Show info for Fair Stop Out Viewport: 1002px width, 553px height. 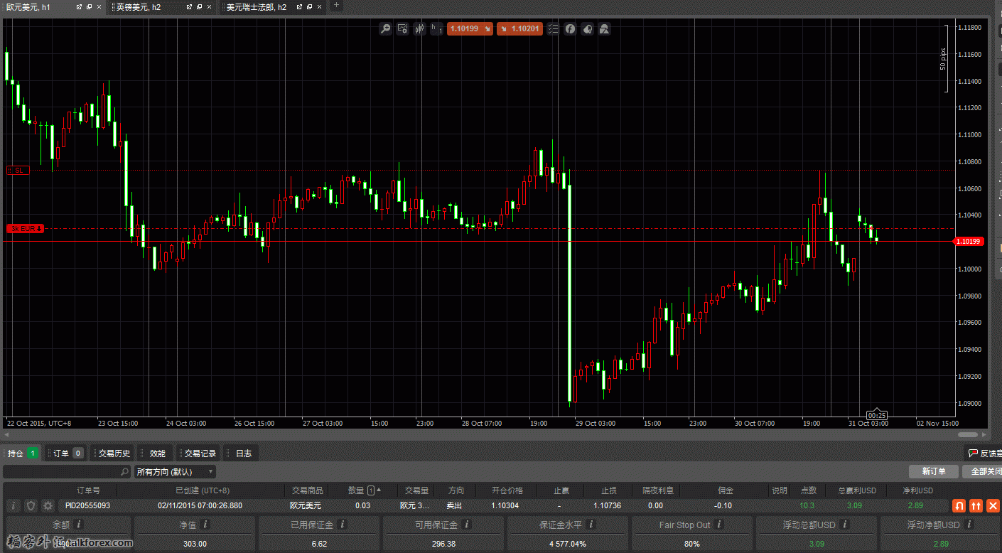(x=719, y=525)
